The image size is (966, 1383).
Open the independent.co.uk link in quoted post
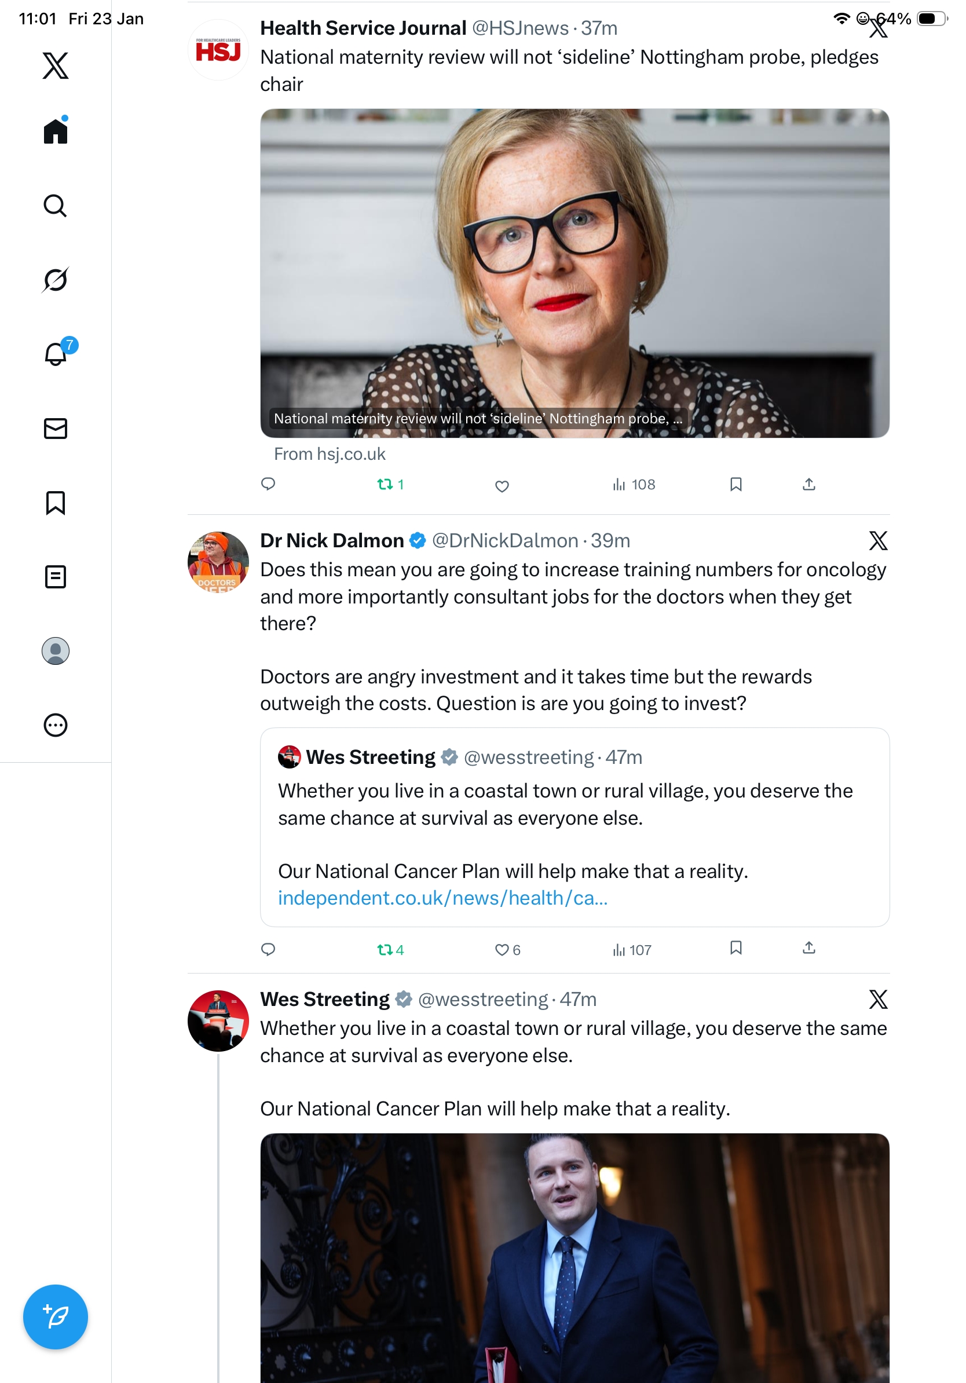[x=442, y=898]
